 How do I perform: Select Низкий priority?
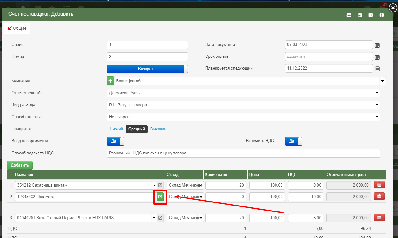(116, 129)
